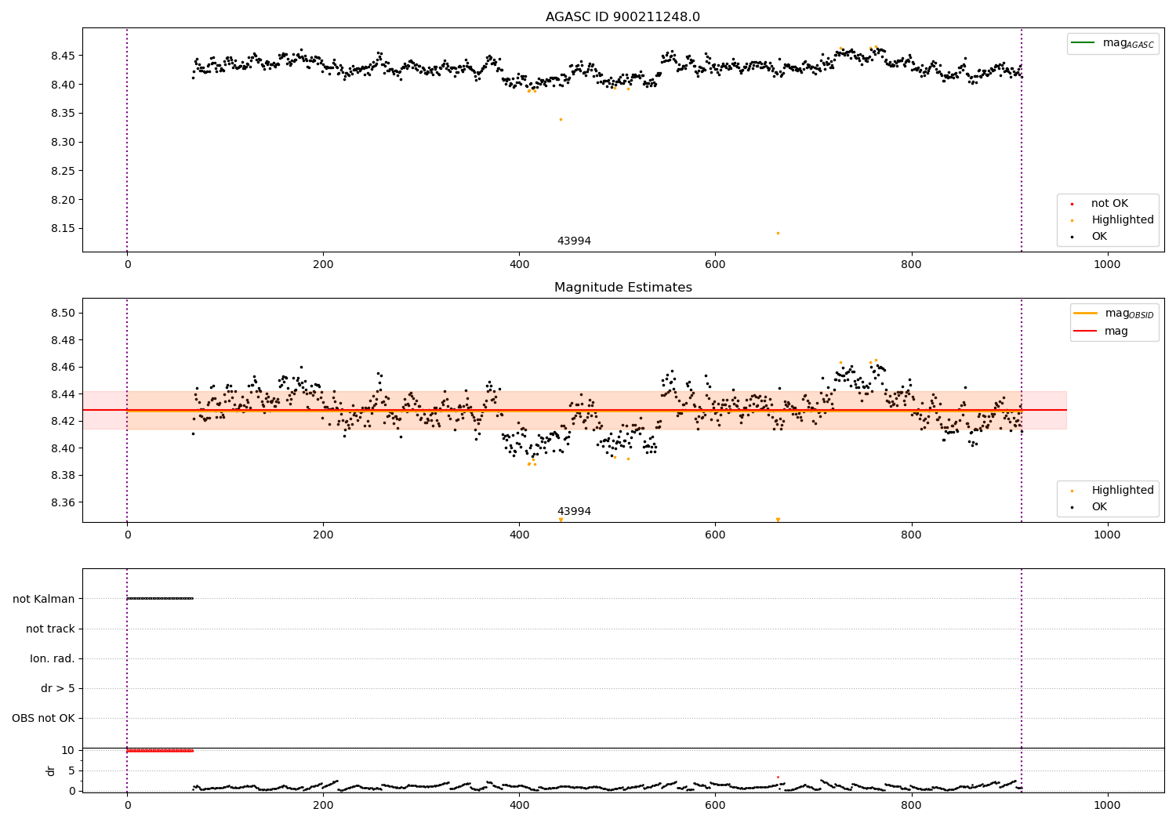
Task: Click 'not OK' legend entry in top plot
Action: pos(1109,203)
